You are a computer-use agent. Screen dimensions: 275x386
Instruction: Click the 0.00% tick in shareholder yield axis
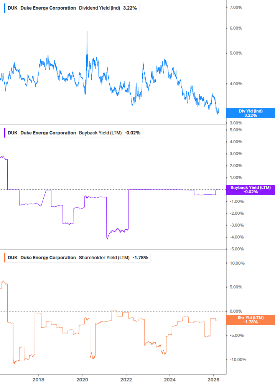235,311
